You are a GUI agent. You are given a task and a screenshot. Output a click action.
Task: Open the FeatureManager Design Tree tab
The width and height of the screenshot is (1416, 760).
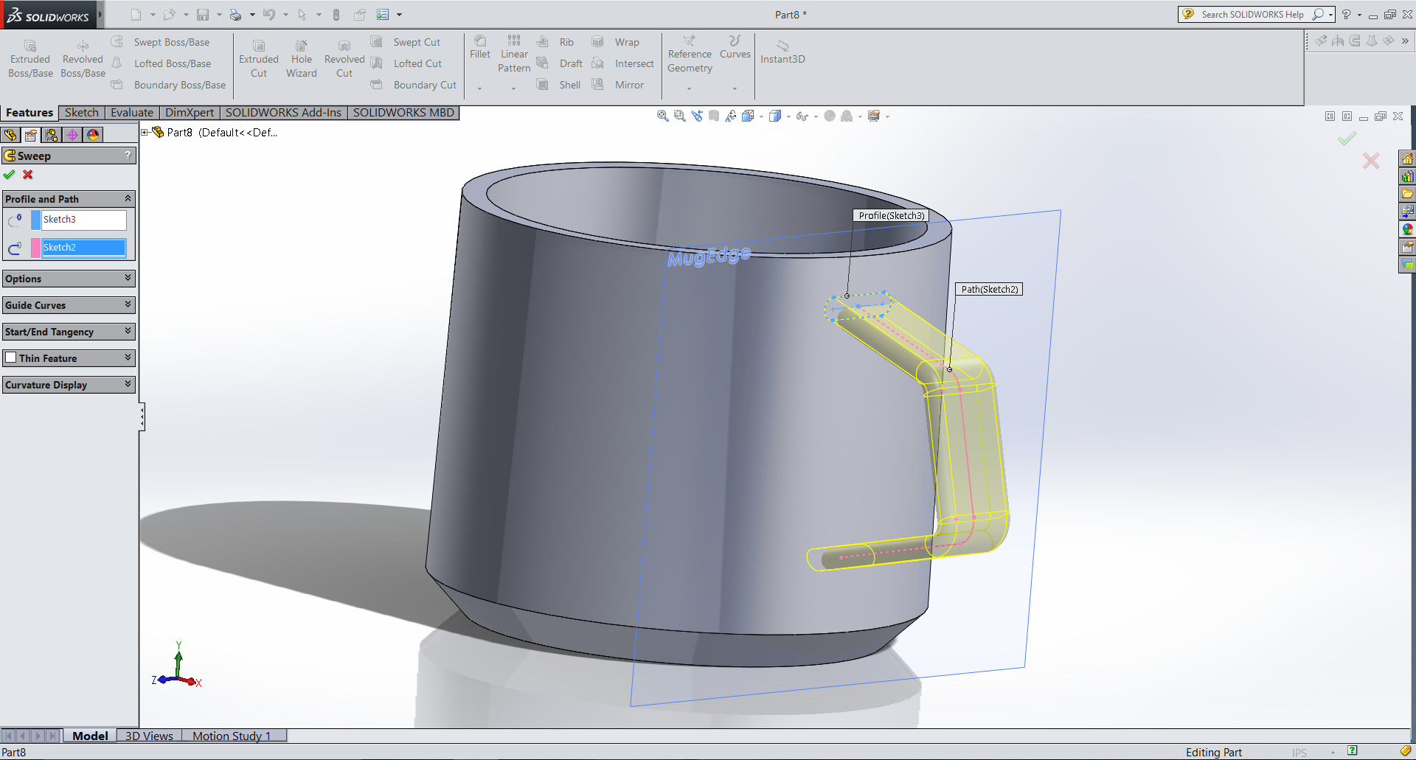point(10,135)
